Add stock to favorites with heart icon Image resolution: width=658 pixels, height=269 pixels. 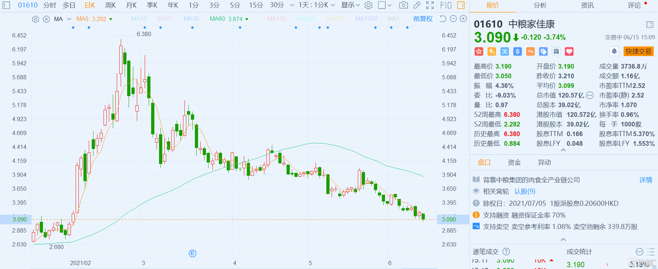pos(569,51)
